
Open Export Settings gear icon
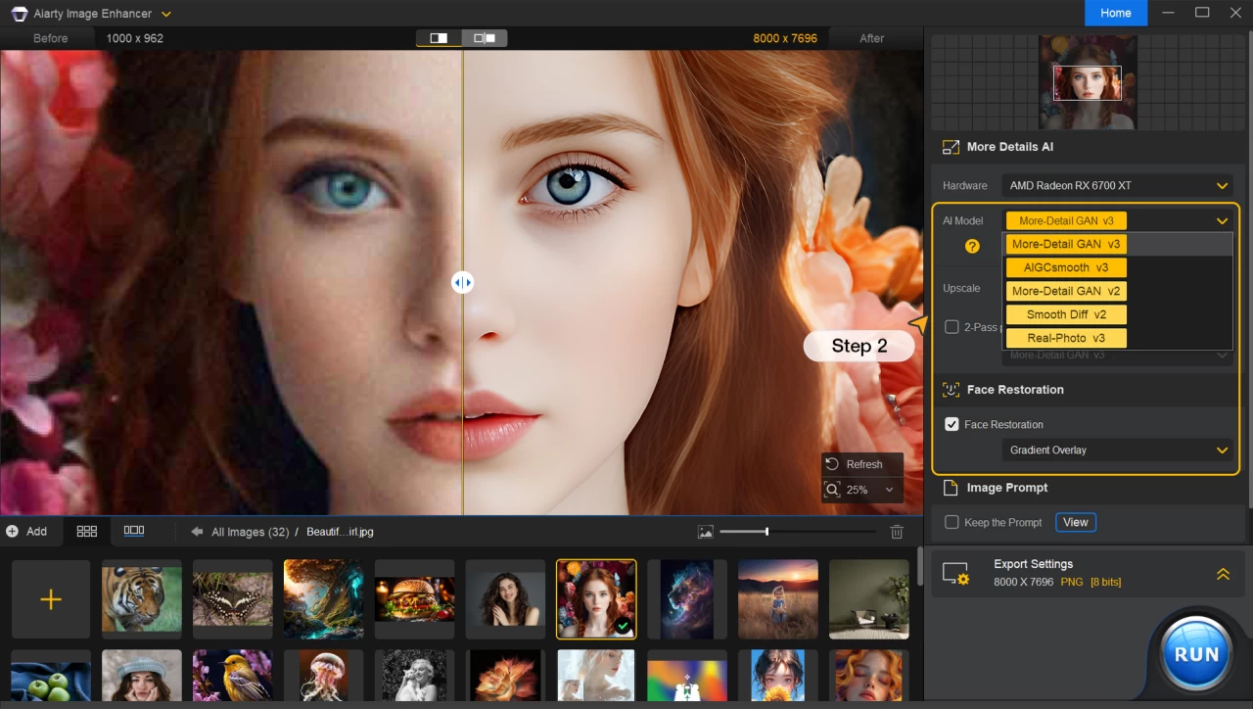coord(955,573)
